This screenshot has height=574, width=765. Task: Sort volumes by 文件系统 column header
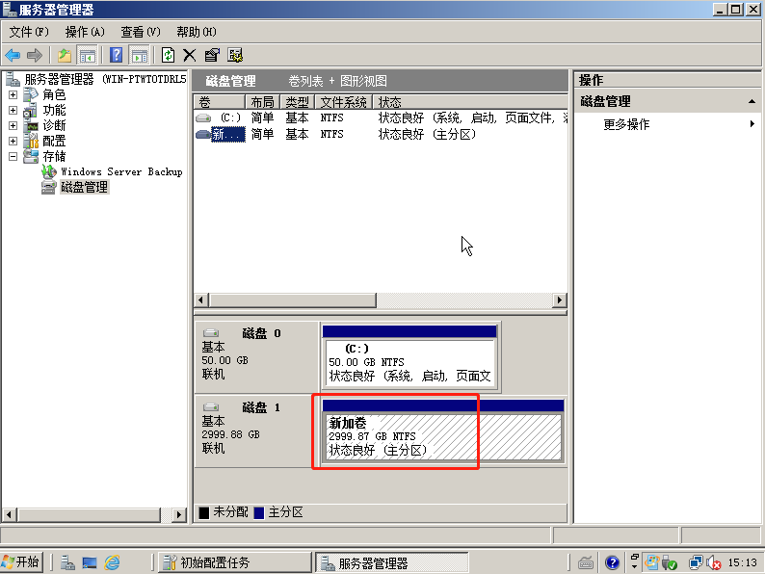(343, 102)
